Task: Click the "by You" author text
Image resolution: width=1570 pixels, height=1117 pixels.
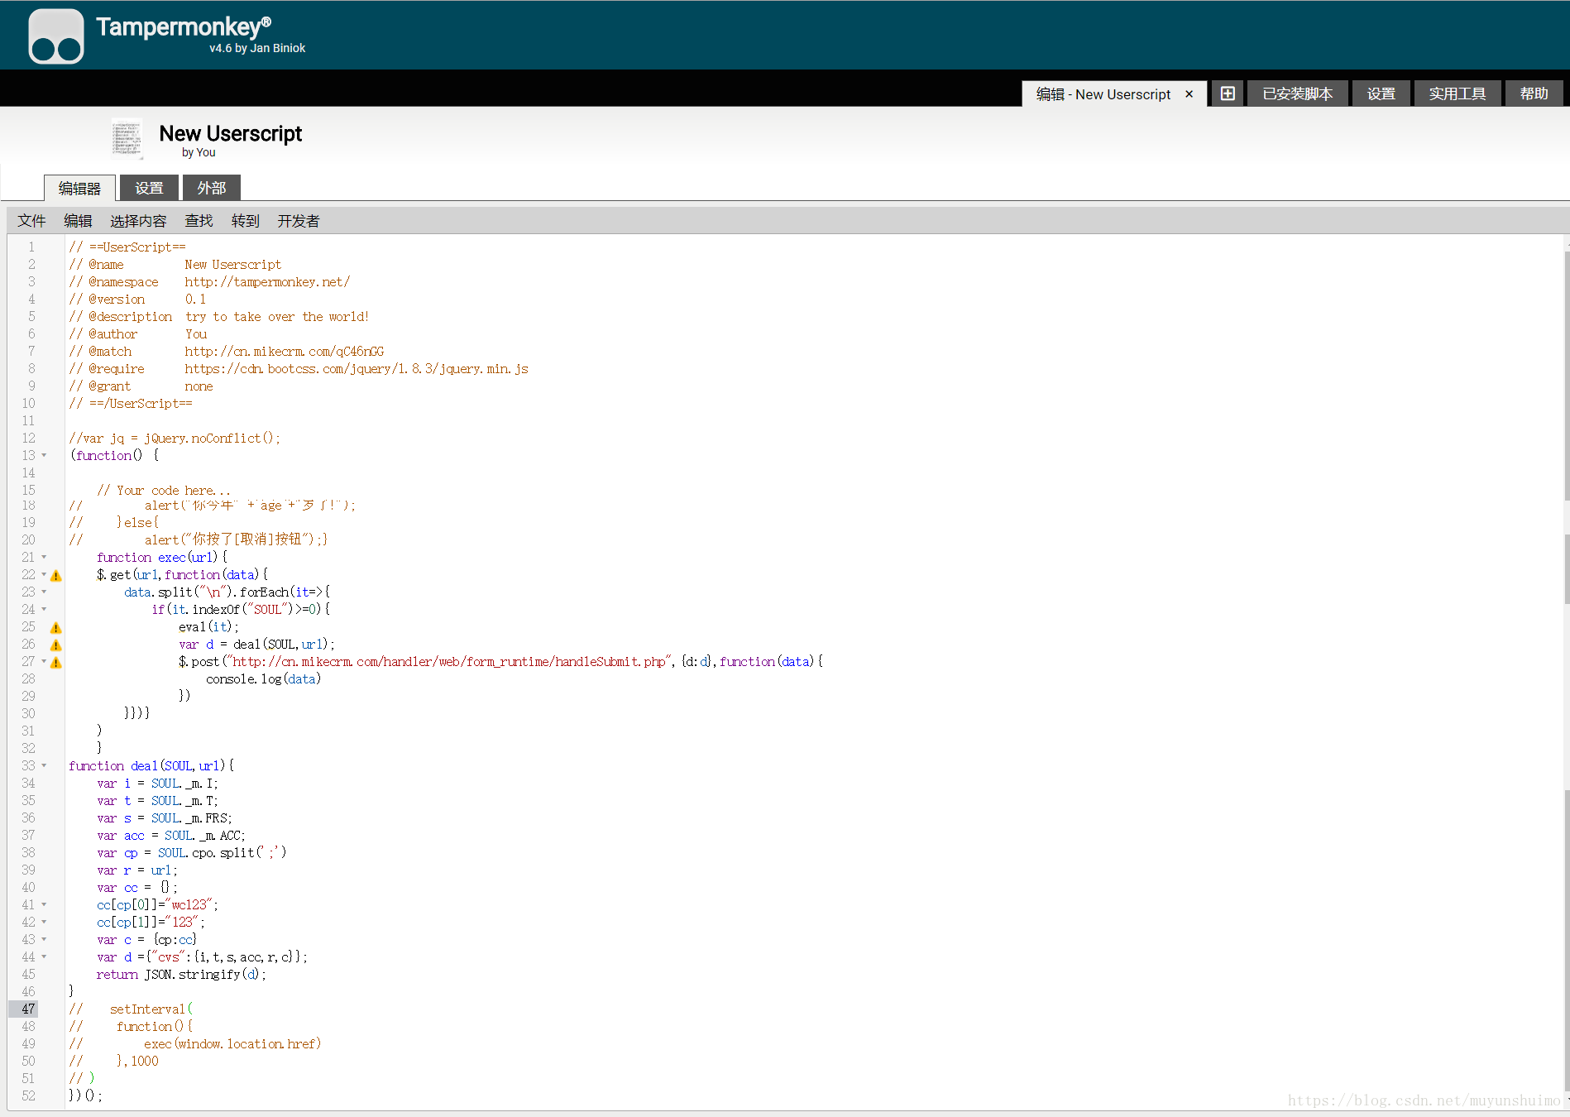Action: point(199,152)
